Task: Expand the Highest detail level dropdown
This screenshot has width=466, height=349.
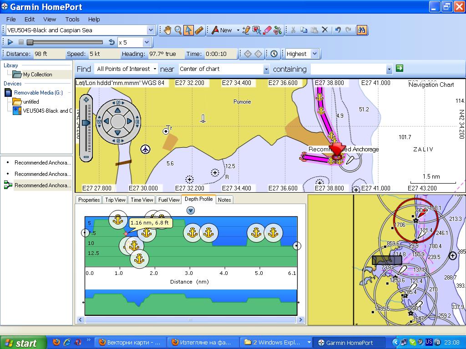Action: (314, 54)
